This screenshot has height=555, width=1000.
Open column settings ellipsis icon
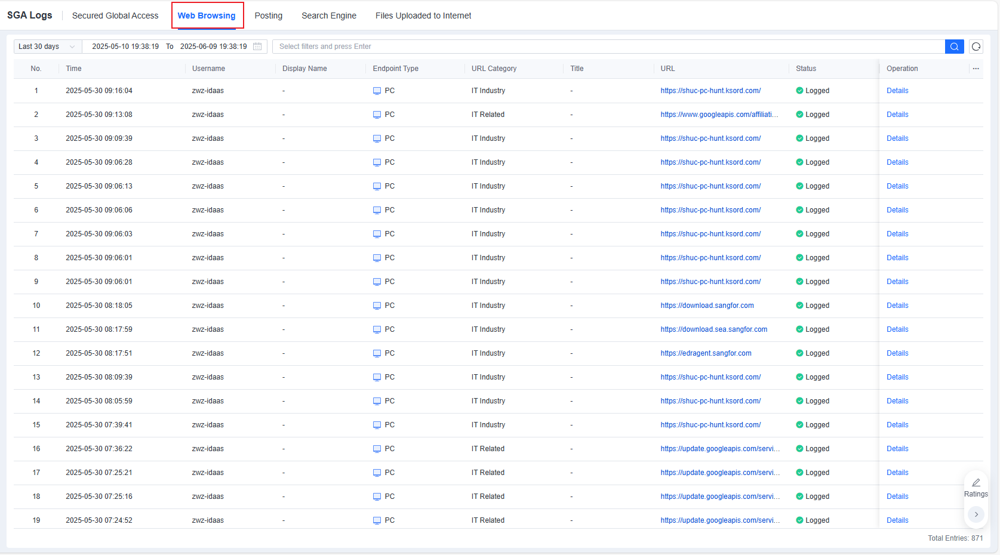coord(976,69)
